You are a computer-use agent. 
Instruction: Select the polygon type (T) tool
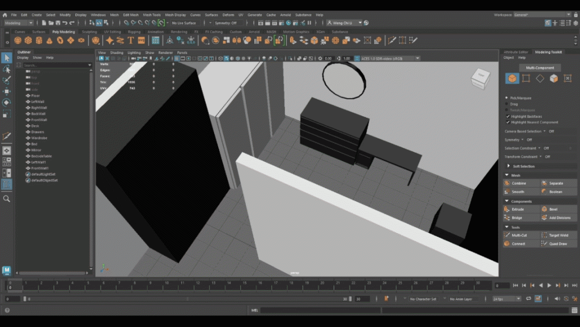131,41
